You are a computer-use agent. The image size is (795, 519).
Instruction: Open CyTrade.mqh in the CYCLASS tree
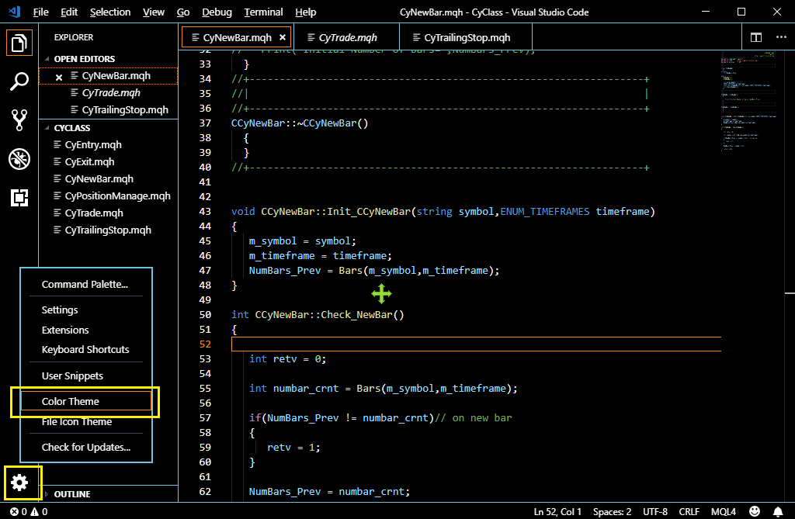[94, 213]
